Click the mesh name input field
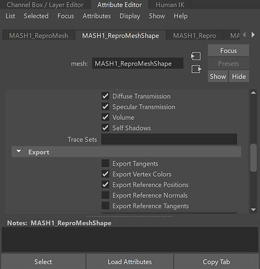Image resolution: width=260 pixels, height=269 pixels. pyautogui.click(x=137, y=64)
